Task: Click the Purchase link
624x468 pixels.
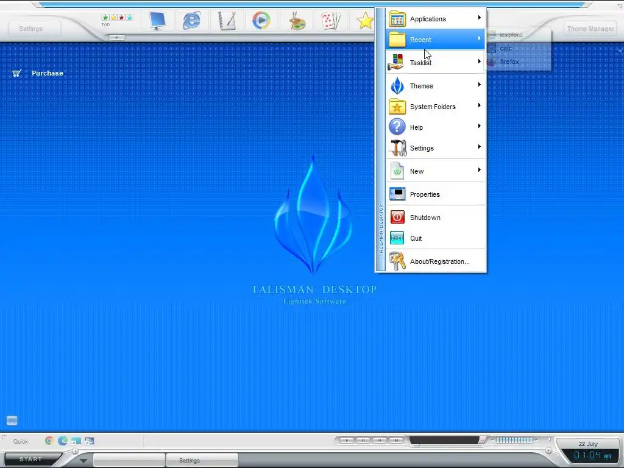Action: tap(48, 73)
